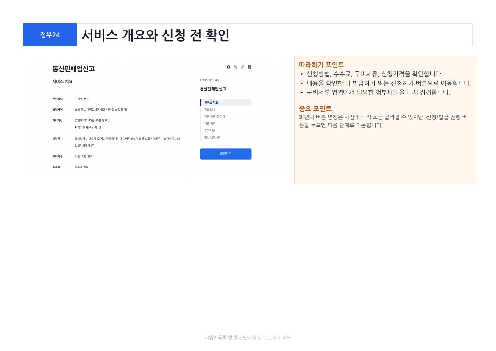
Task: Click the 수수료 없음 value
Action: coord(82,167)
